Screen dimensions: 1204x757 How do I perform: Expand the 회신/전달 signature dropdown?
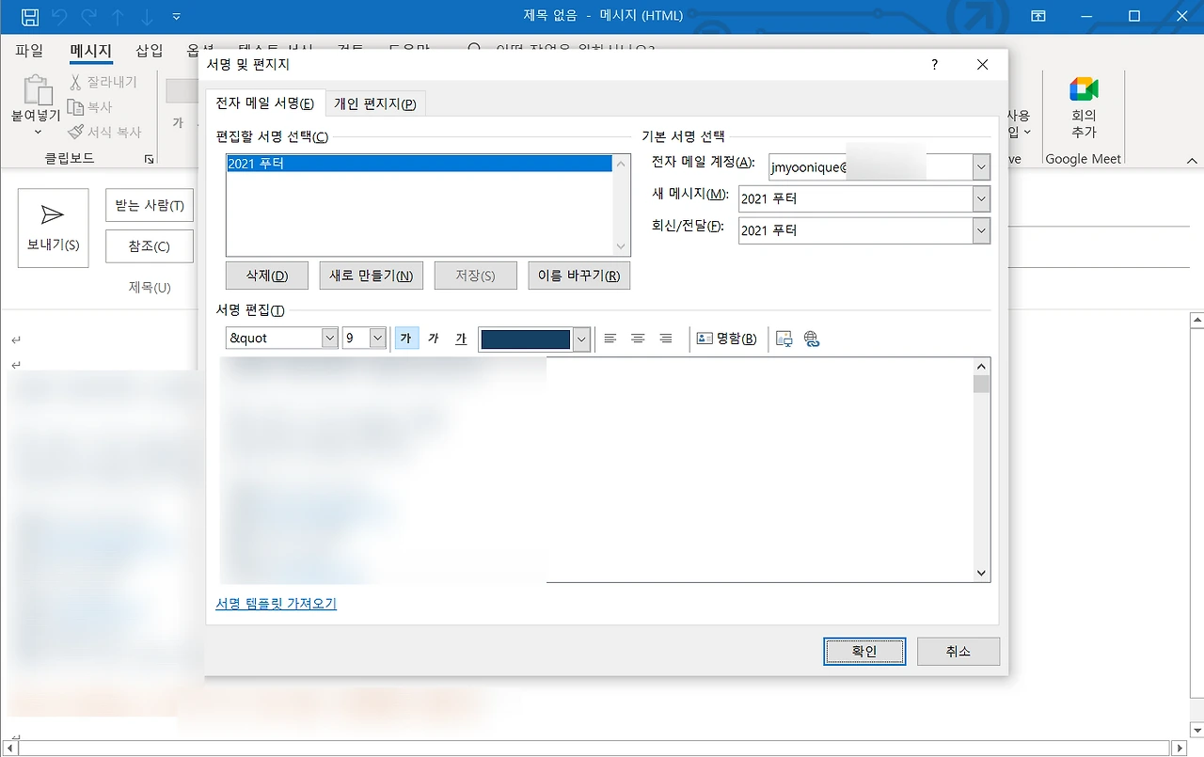click(x=981, y=230)
